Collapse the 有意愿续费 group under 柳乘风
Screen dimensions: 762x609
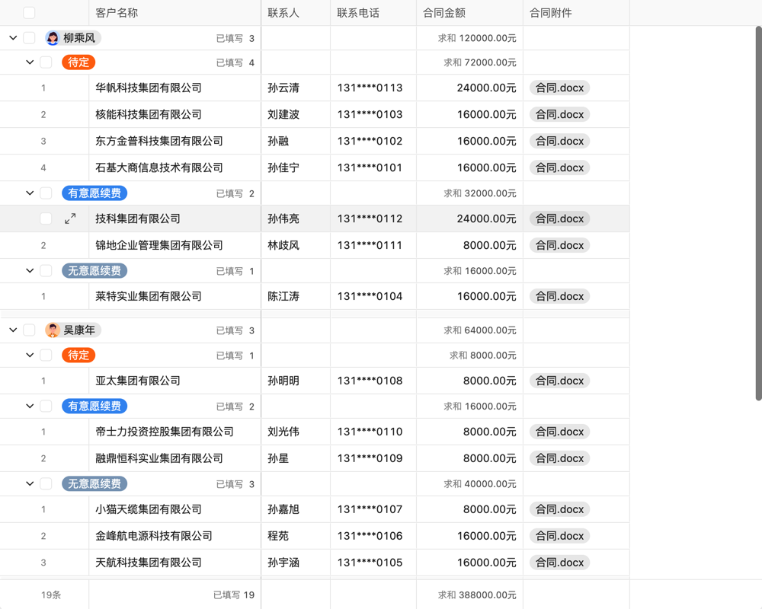[29, 193]
